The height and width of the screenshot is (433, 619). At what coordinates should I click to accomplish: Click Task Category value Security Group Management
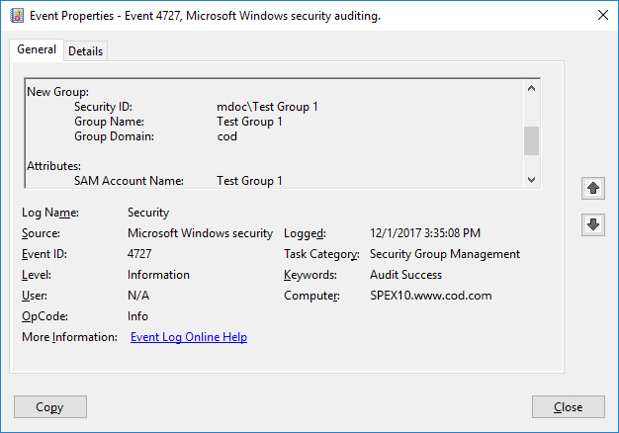(445, 254)
